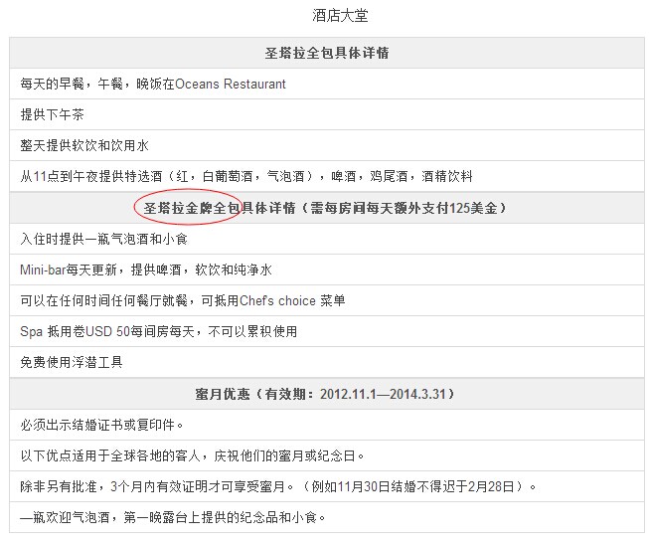
Task: Select the 免费使用浮潜工具 row
Action: click(72, 363)
